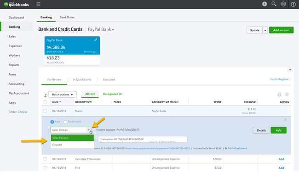Image resolution: width=299 pixels, height=172 pixels.
Task: Select the Find match radio button
Action: tap(65, 122)
